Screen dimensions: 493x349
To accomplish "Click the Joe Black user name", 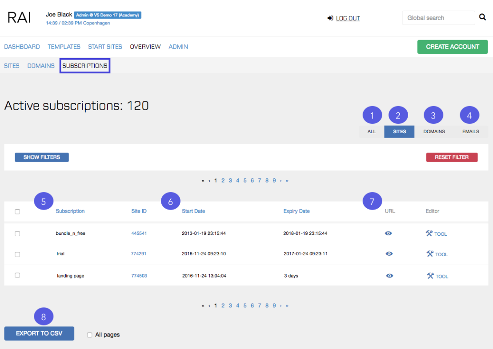I will tap(59, 15).
